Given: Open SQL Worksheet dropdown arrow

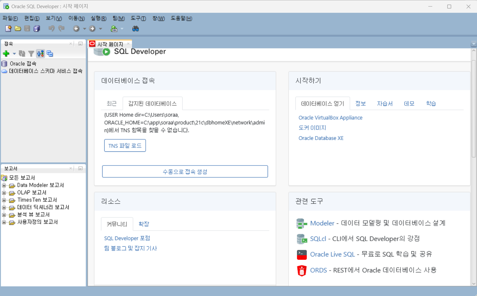Looking at the screenshot, I should point(122,29).
